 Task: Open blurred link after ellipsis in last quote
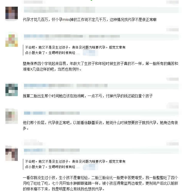pos(90,167)
